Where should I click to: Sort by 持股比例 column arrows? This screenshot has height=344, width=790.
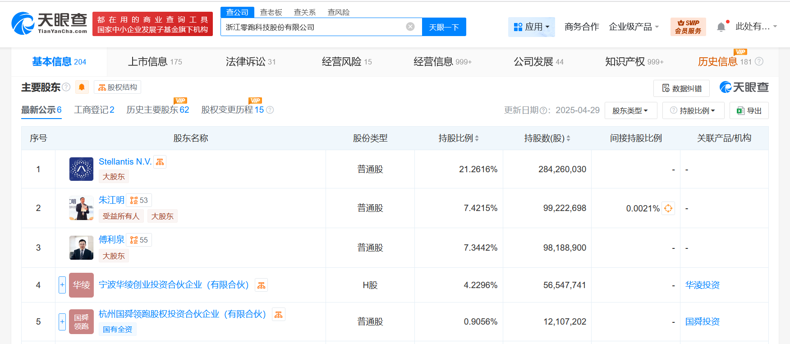click(477, 138)
